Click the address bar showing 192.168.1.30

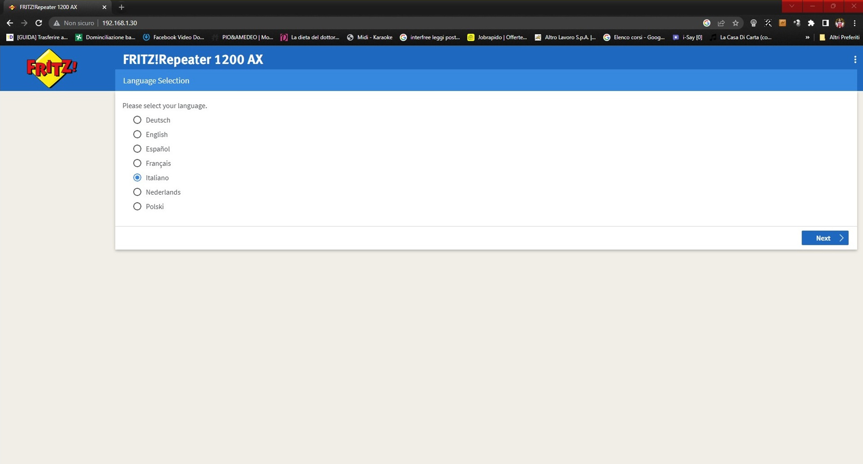pyautogui.click(x=120, y=23)
